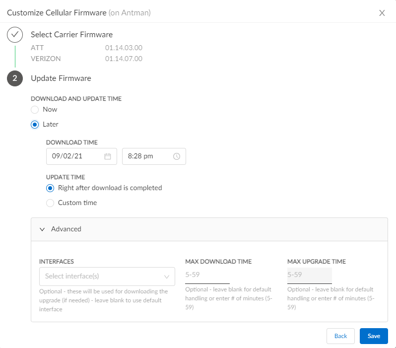Click the Back button
Viewport: 396px width, 348px height.
[340, 336]
